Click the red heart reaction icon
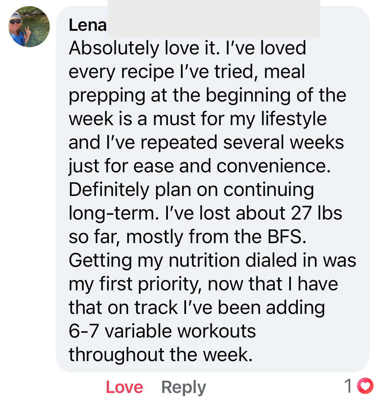Viewport: 380px width, 408px height. 365,386
